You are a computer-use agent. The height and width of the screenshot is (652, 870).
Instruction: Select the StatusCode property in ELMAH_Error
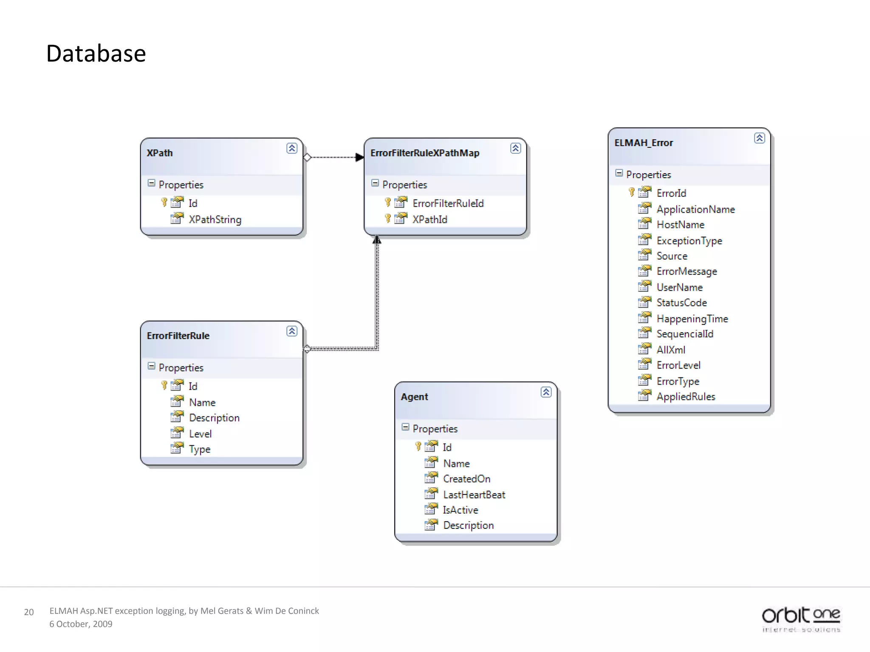click(681, 303)
